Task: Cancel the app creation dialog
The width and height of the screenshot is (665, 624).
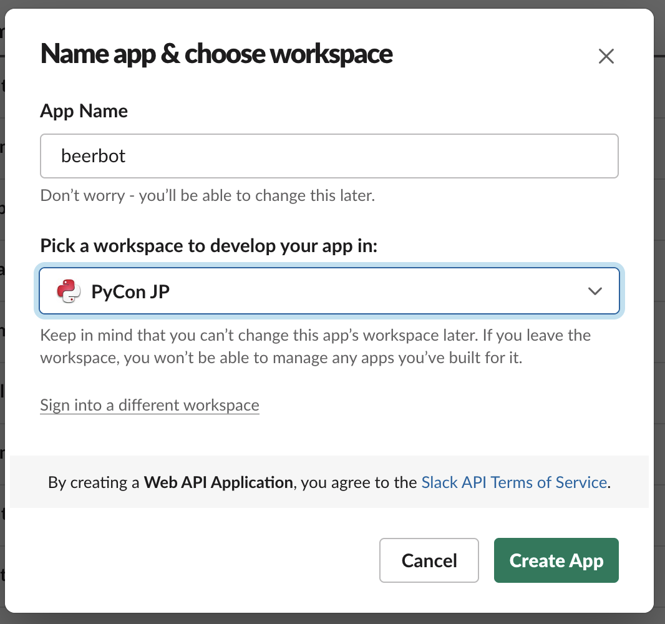Action: [429, 560]
